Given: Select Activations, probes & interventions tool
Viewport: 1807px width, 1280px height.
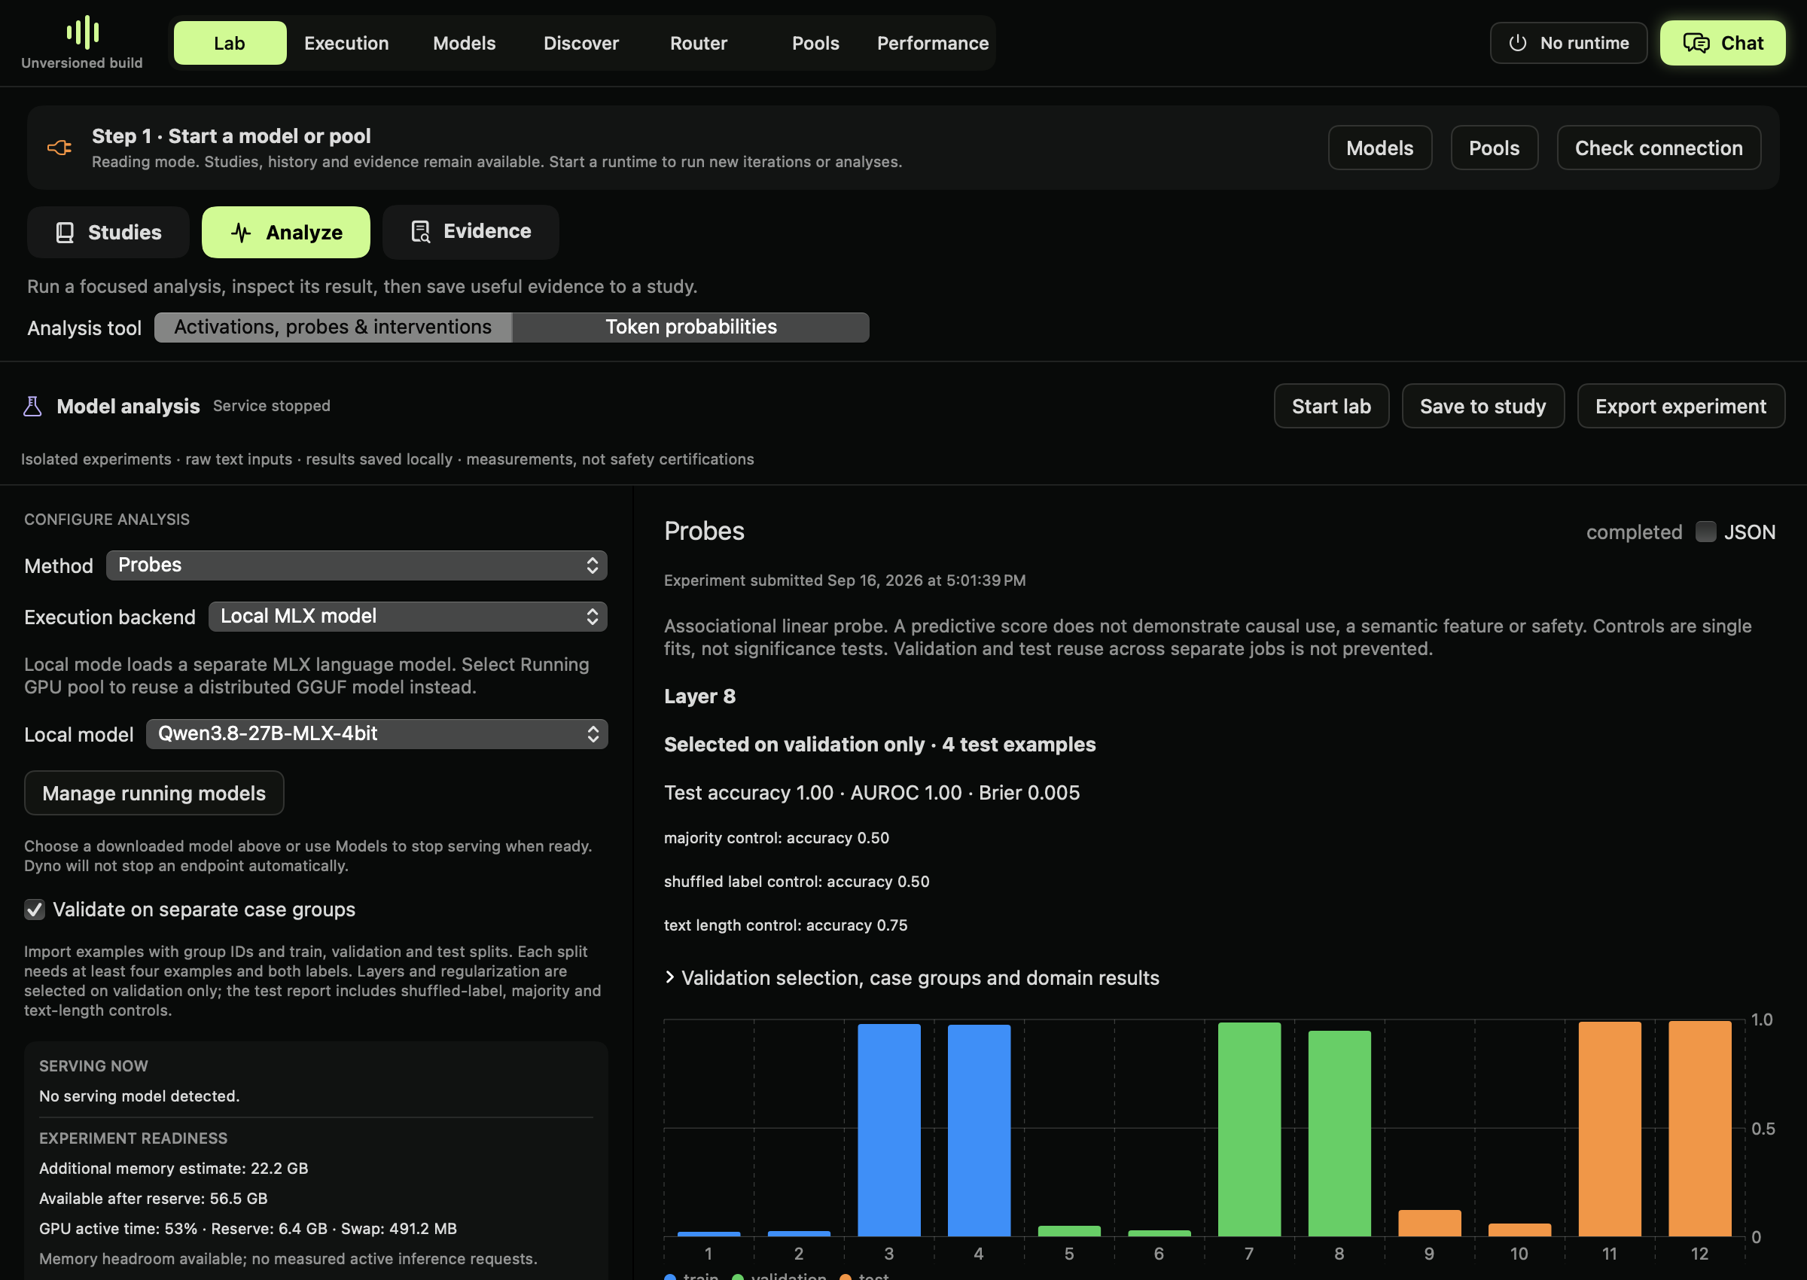Looking at the screenshot, I should (334, 327).
